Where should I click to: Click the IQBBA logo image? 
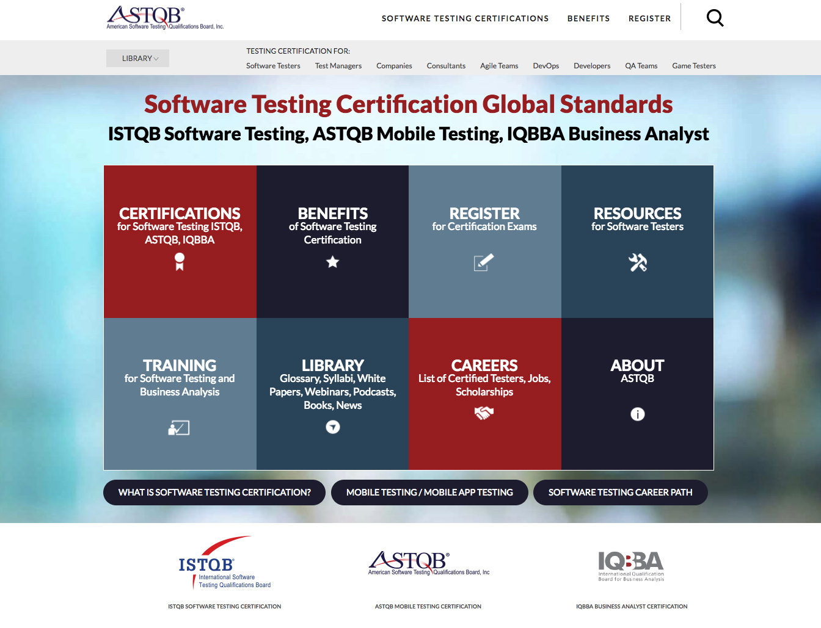coord(631,566)
